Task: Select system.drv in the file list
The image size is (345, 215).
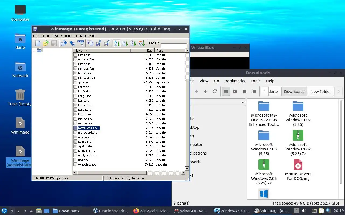Action: [85, 146]
